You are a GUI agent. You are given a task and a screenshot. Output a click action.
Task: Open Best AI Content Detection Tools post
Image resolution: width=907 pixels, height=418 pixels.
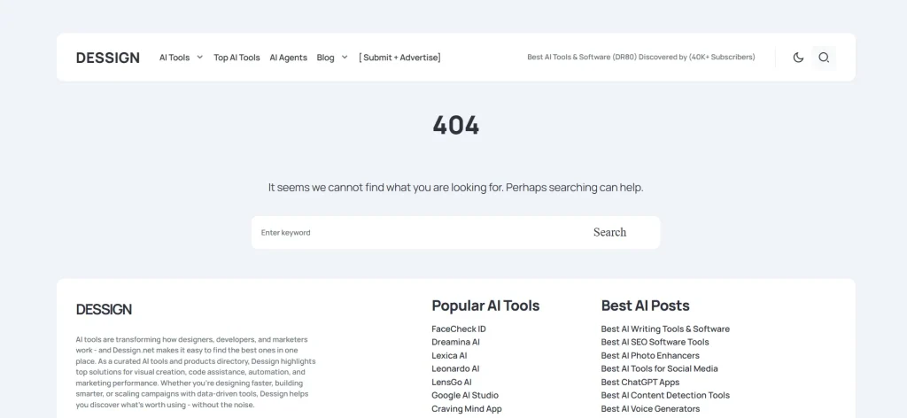(x=665, y=396)
